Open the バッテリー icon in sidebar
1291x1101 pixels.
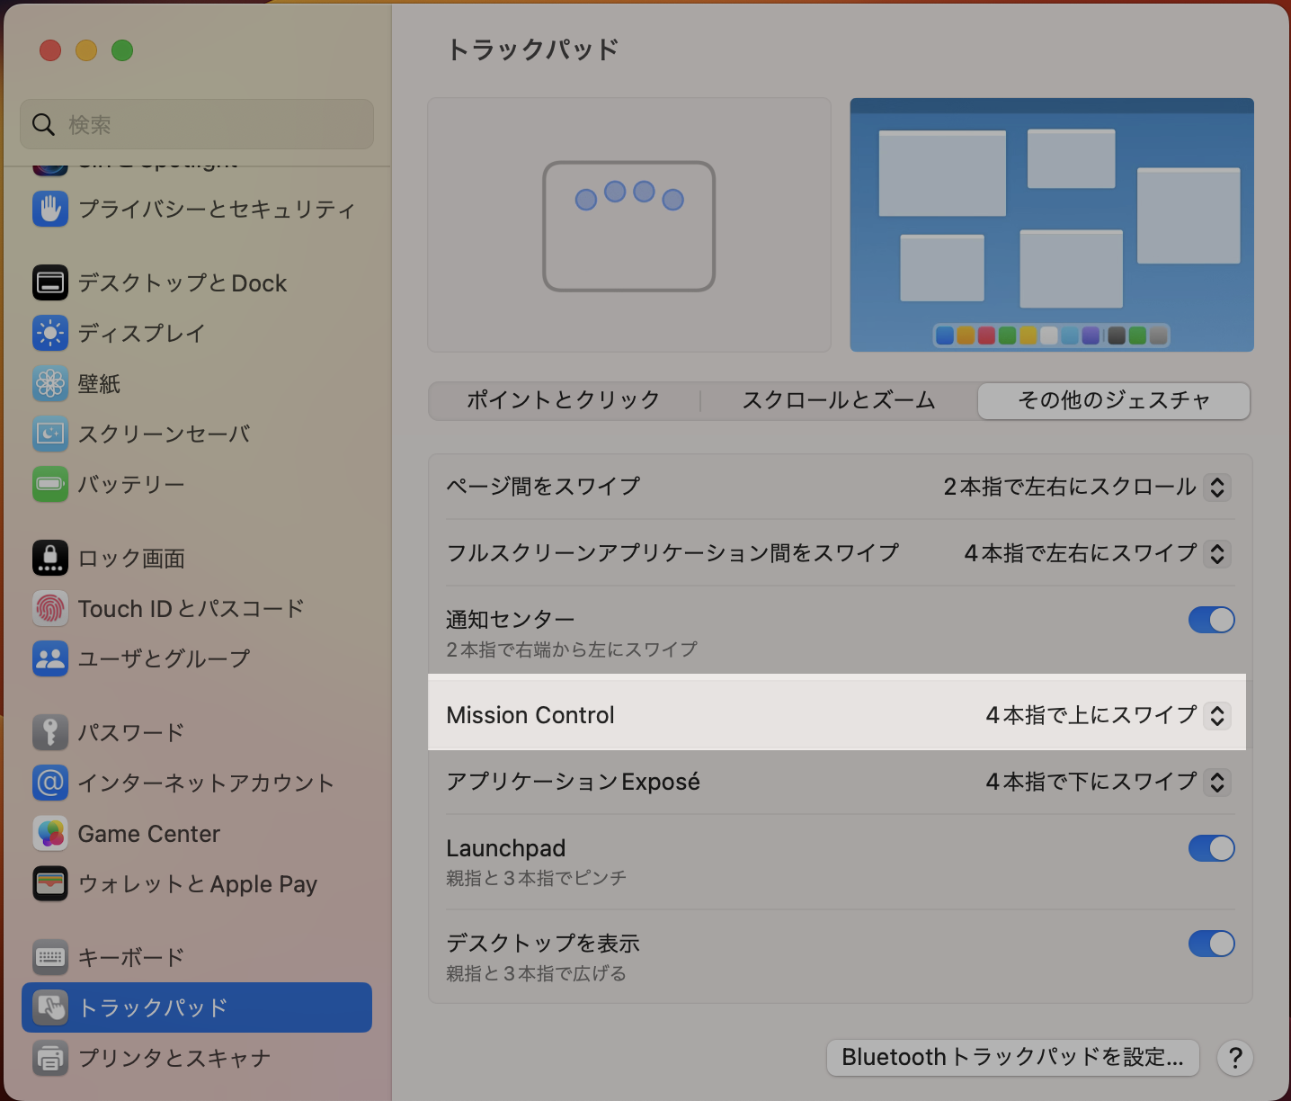[x=50, y=484]
